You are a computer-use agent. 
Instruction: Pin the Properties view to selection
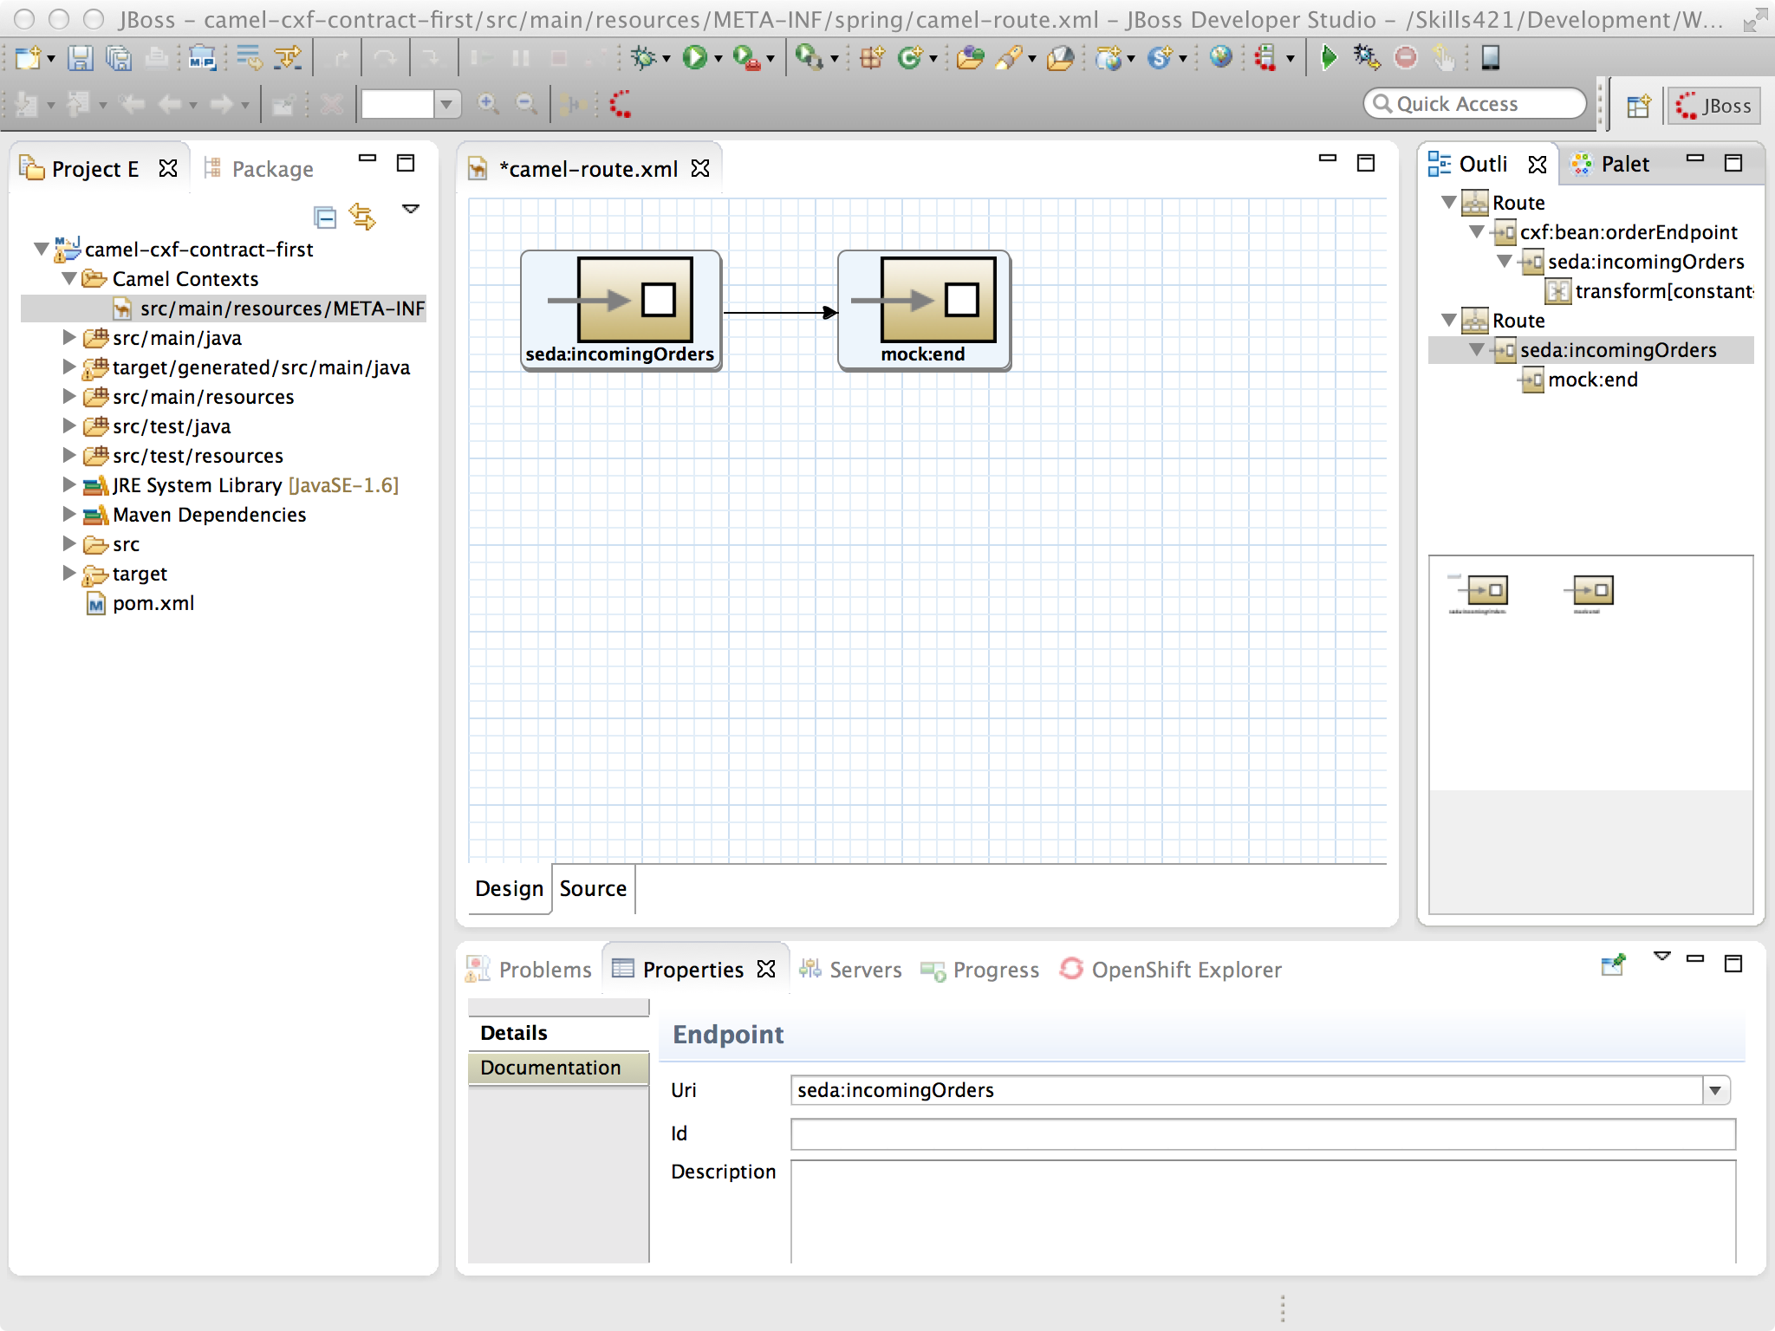coord(1612,965)
